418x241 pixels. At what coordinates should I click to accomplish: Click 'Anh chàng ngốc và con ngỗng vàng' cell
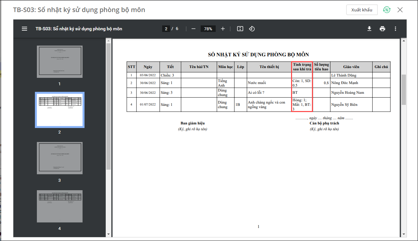tap(269, 105)
